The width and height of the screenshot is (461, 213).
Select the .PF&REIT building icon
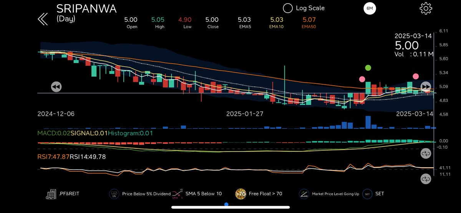point(51,194)
